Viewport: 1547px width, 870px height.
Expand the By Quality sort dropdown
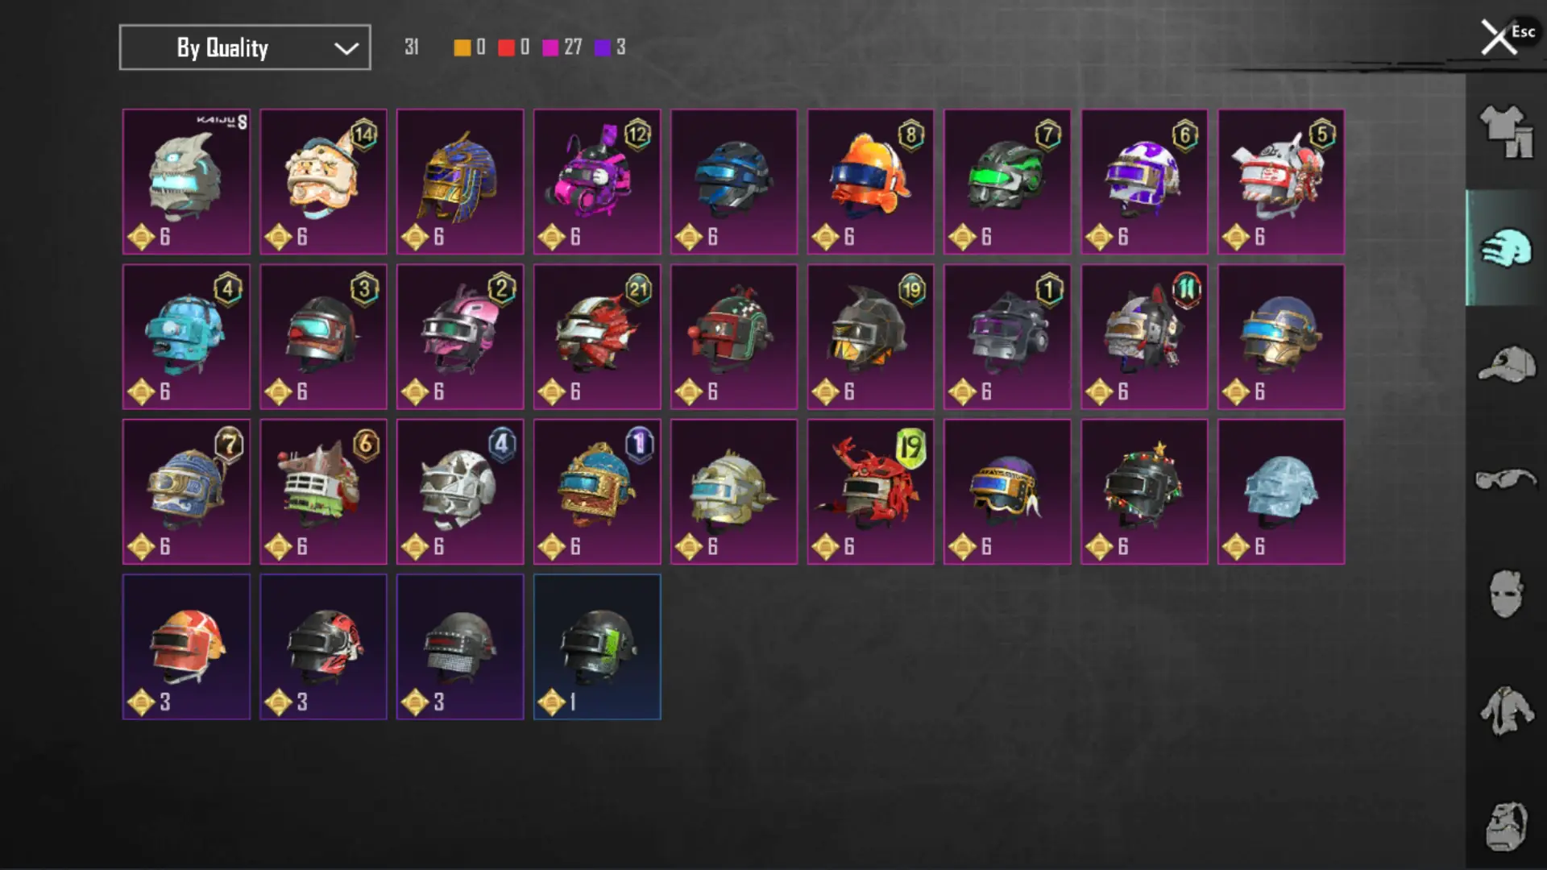pyautogui.click(x=245, y=48)
